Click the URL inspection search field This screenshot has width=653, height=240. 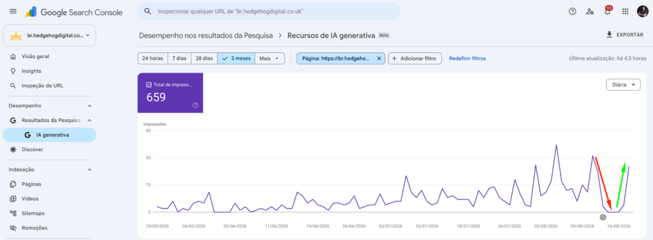click(x=268, y=11)
